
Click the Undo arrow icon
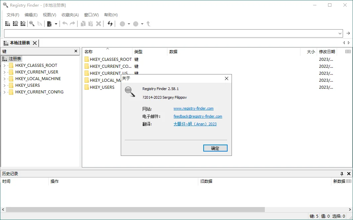point(65,24)
